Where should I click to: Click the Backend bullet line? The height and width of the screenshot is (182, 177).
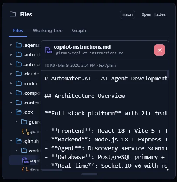(106, 139)
